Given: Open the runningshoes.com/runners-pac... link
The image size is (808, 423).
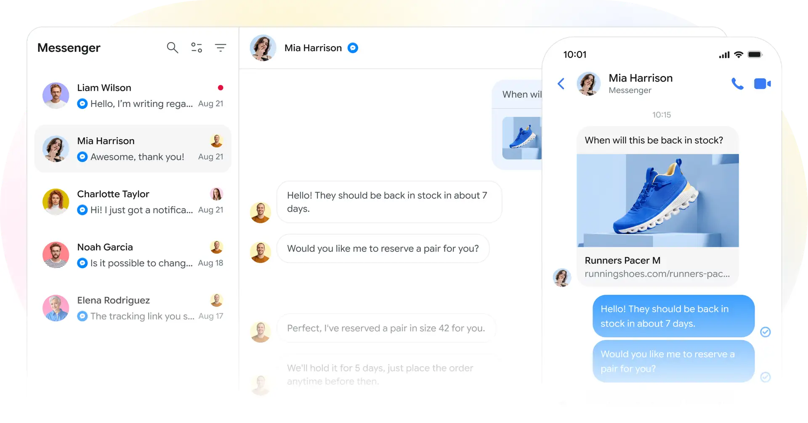Looking at the screenshot, I should tap(657, 274).
